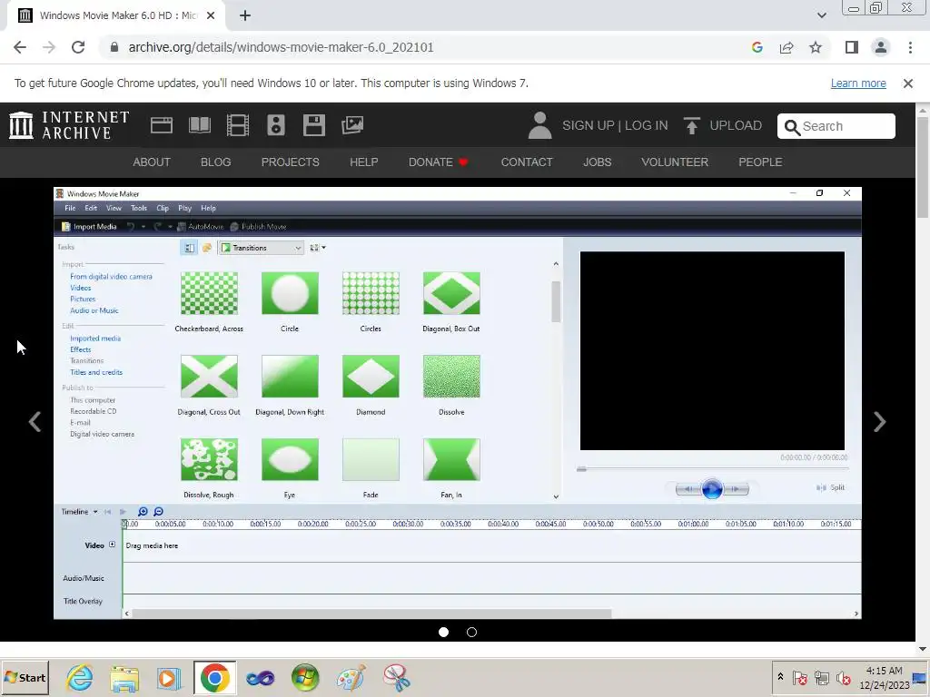Click the previous screenshot arrow
Image resolution: width=930 pixels, height=697 pixels.
[x=35, y=421]
